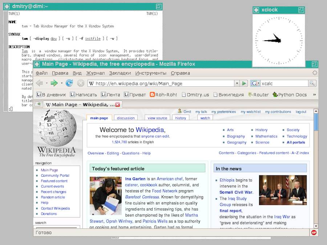This screenshot has height=245, width=327.
Task: Close the Main Page Wikipedia tab
Action: click(x=117, y=105)
